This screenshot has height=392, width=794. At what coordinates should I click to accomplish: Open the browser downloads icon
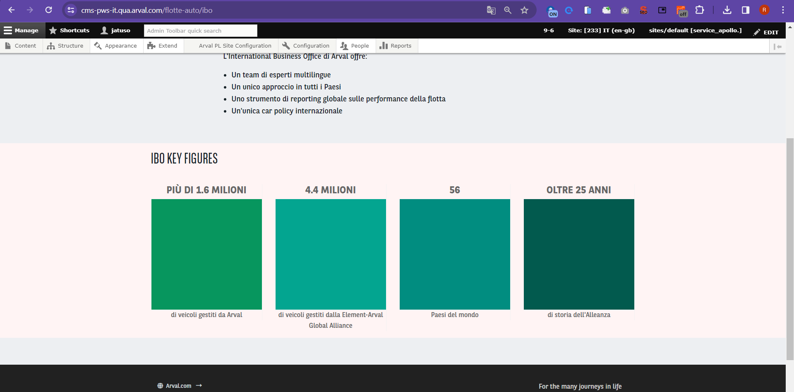(x=727, y=10)
